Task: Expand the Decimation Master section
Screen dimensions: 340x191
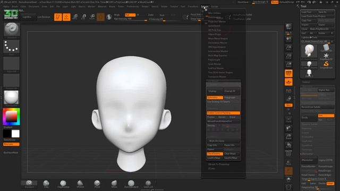Action: (217, 42)
